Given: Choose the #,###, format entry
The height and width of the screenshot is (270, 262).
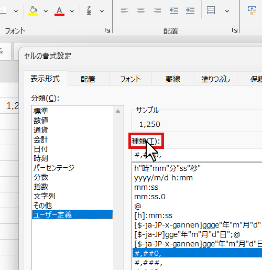Looking at the screenshot, I should (198, 263).
